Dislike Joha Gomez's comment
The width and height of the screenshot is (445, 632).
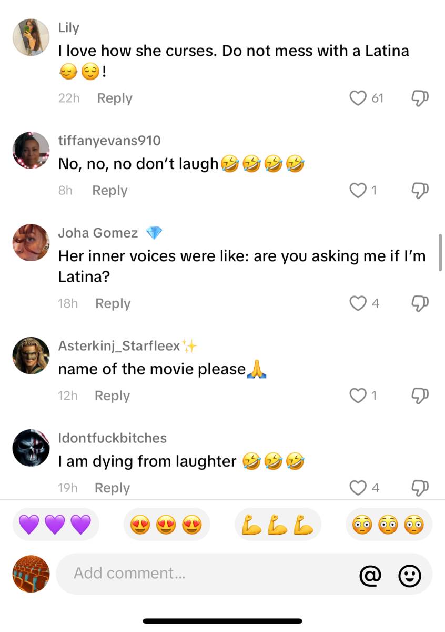[x=420, y=303]
